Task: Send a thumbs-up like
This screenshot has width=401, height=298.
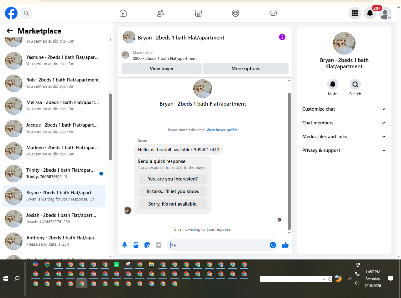Action: (x=285, y=245)
